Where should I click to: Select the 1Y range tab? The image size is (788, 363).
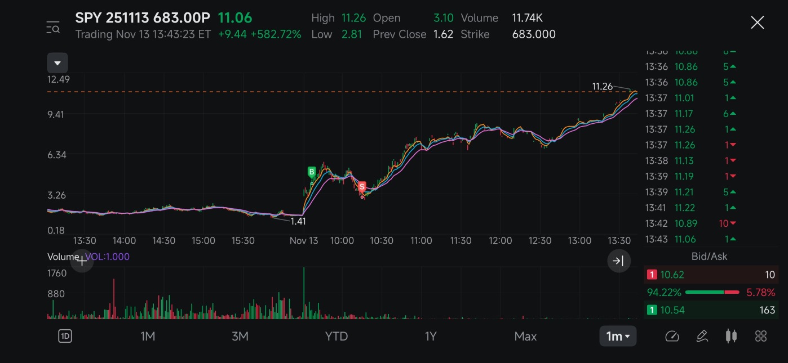[431, 337]
